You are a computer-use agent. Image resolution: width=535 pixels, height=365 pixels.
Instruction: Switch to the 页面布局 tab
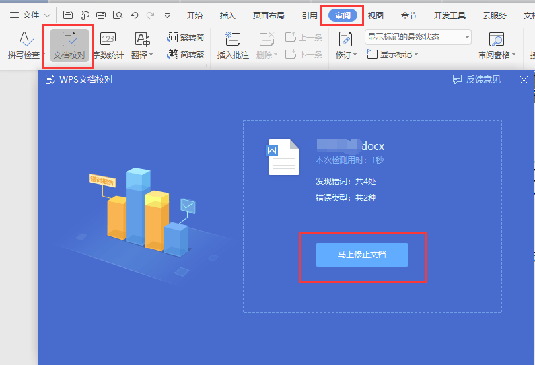(x=269, y=15)
